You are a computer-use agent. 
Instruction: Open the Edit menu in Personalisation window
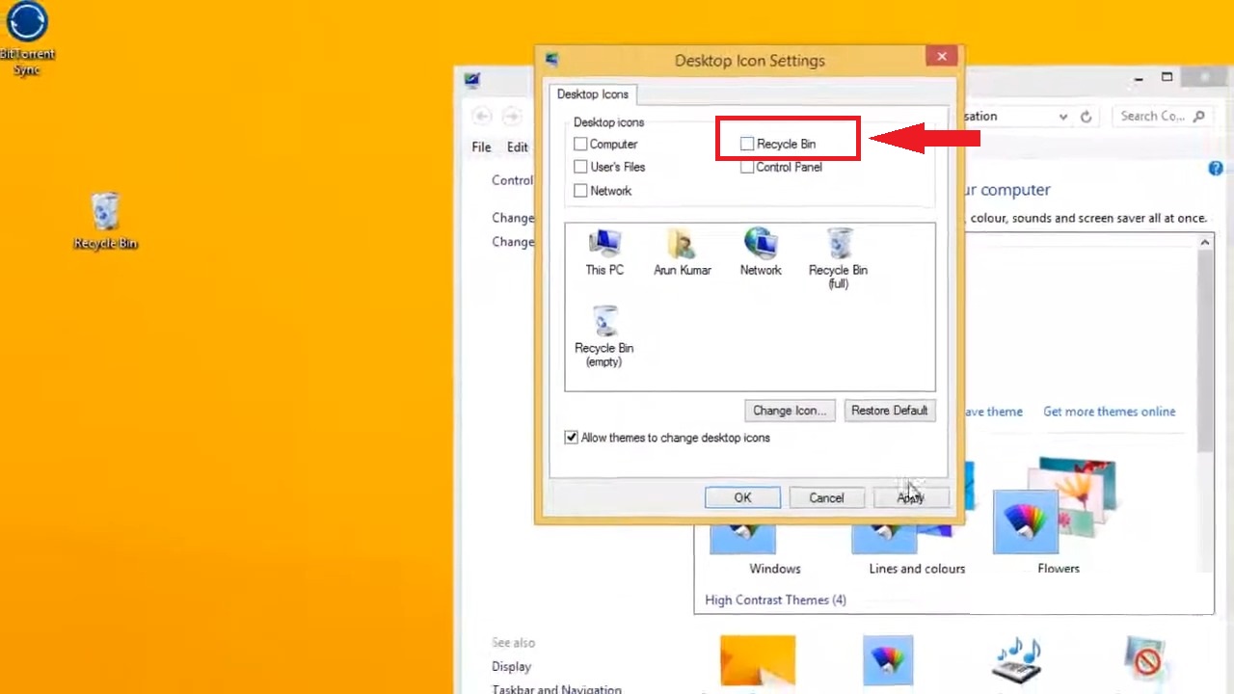(518, 147)
